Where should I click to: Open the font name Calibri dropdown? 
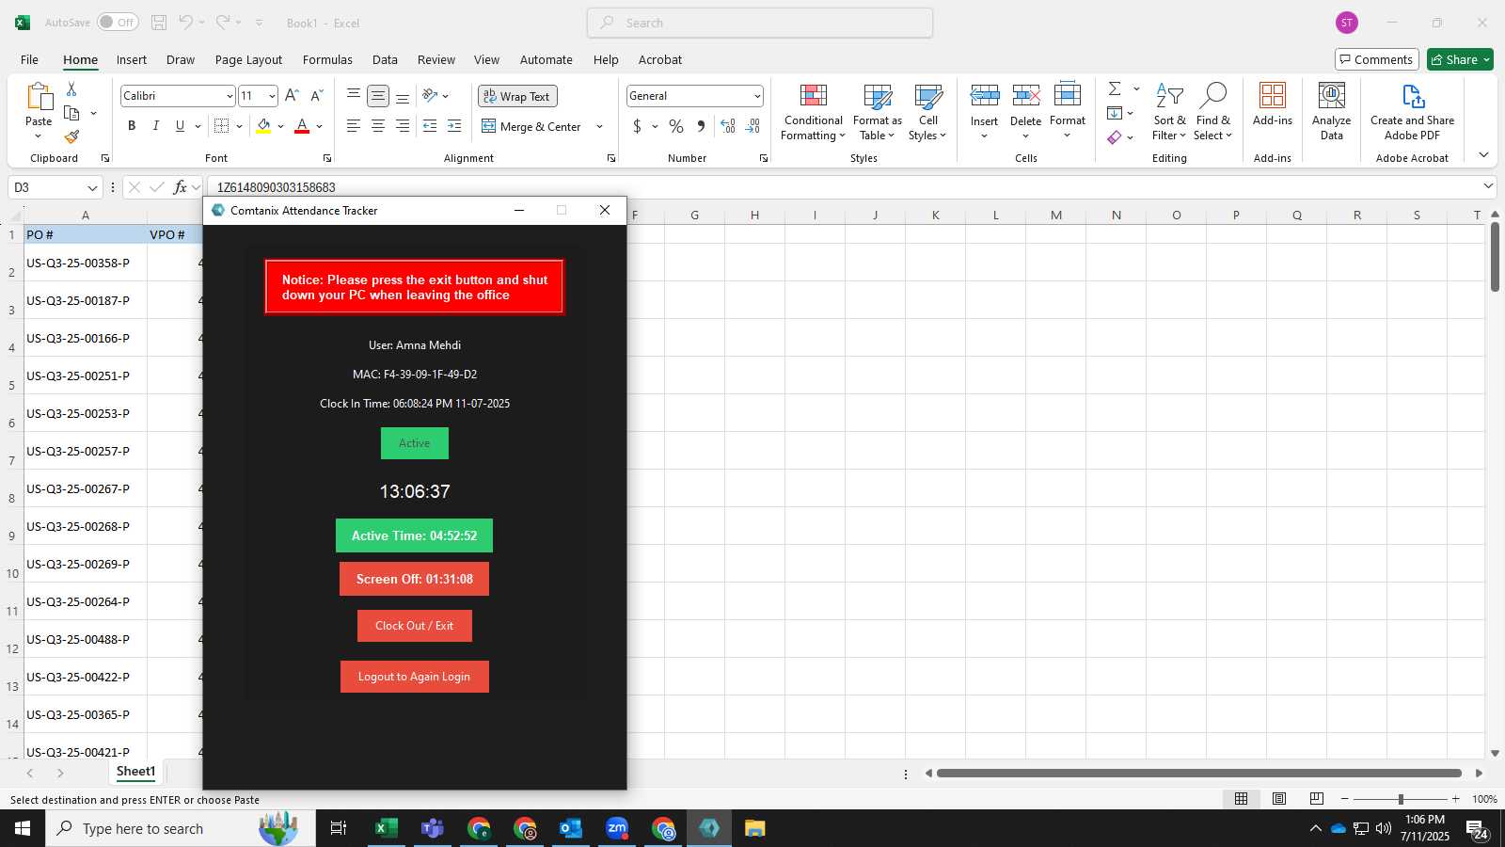click(229, 96)
